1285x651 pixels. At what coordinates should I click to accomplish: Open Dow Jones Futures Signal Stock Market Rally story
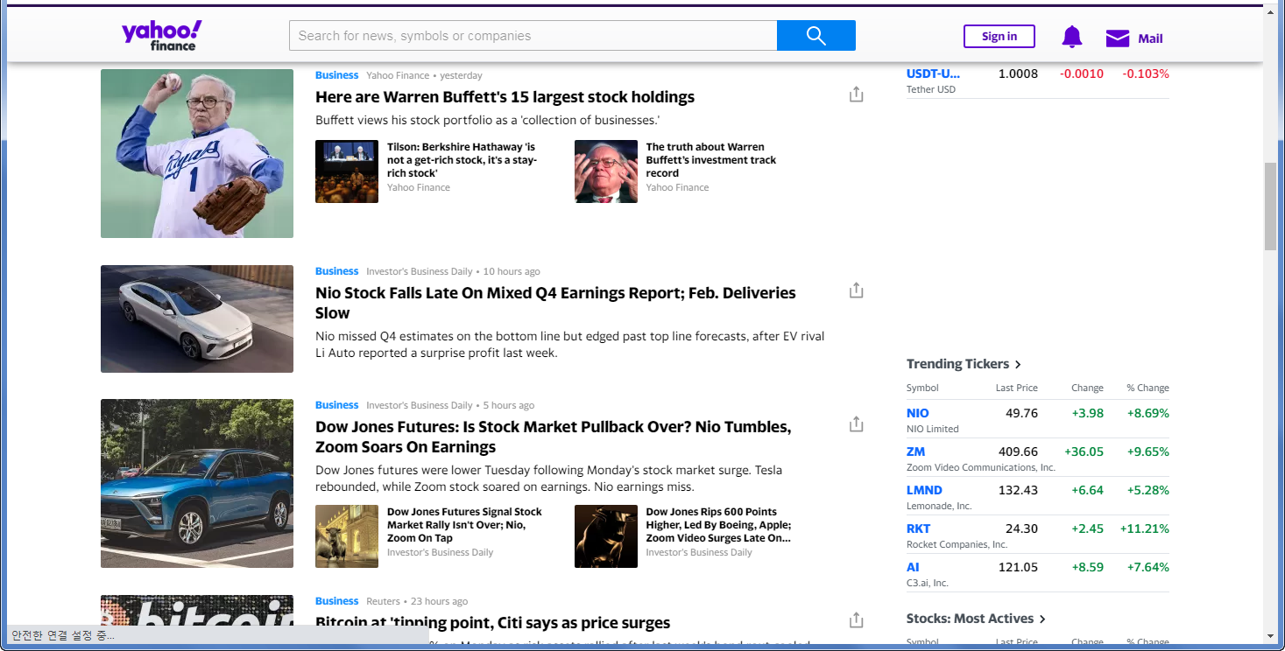coord(464,525)
